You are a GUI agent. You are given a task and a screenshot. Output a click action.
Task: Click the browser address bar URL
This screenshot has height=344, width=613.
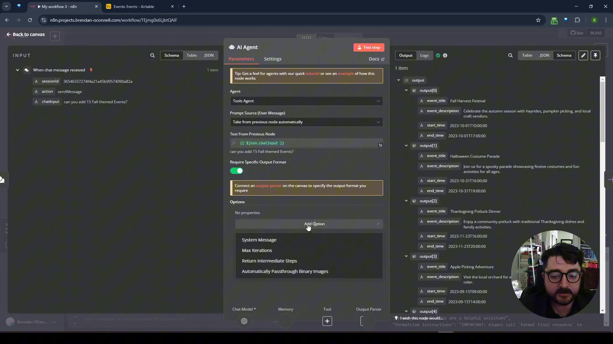click(113, 20)
